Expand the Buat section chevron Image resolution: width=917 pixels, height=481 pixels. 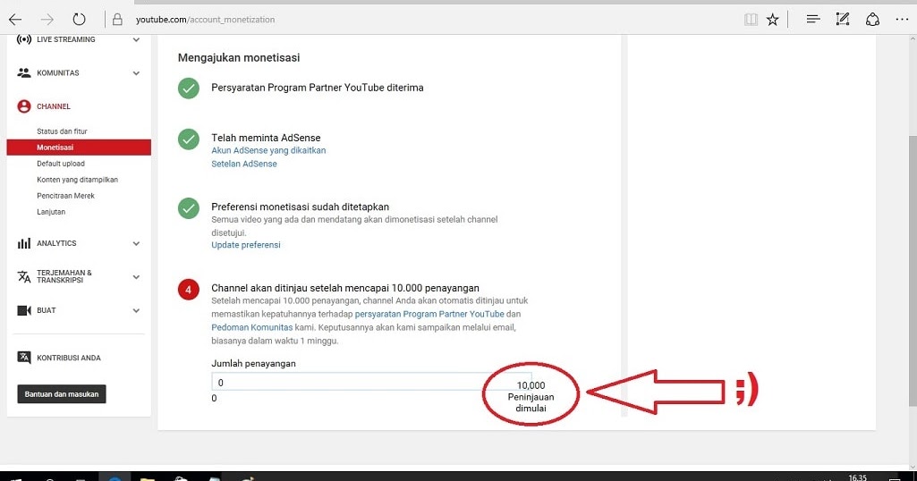click(136, 310)
